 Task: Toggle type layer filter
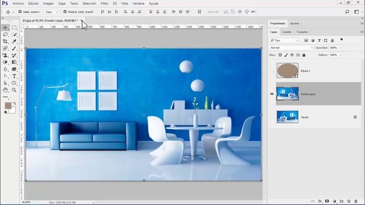pos(319,40)
